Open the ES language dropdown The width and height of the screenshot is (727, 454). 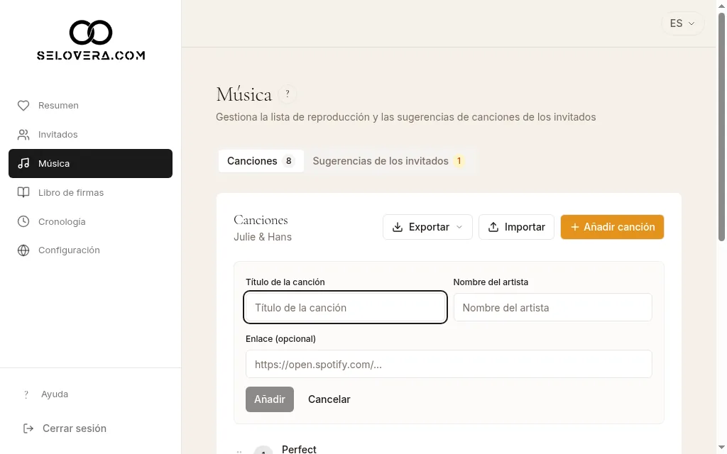click(x=682, y=23)
